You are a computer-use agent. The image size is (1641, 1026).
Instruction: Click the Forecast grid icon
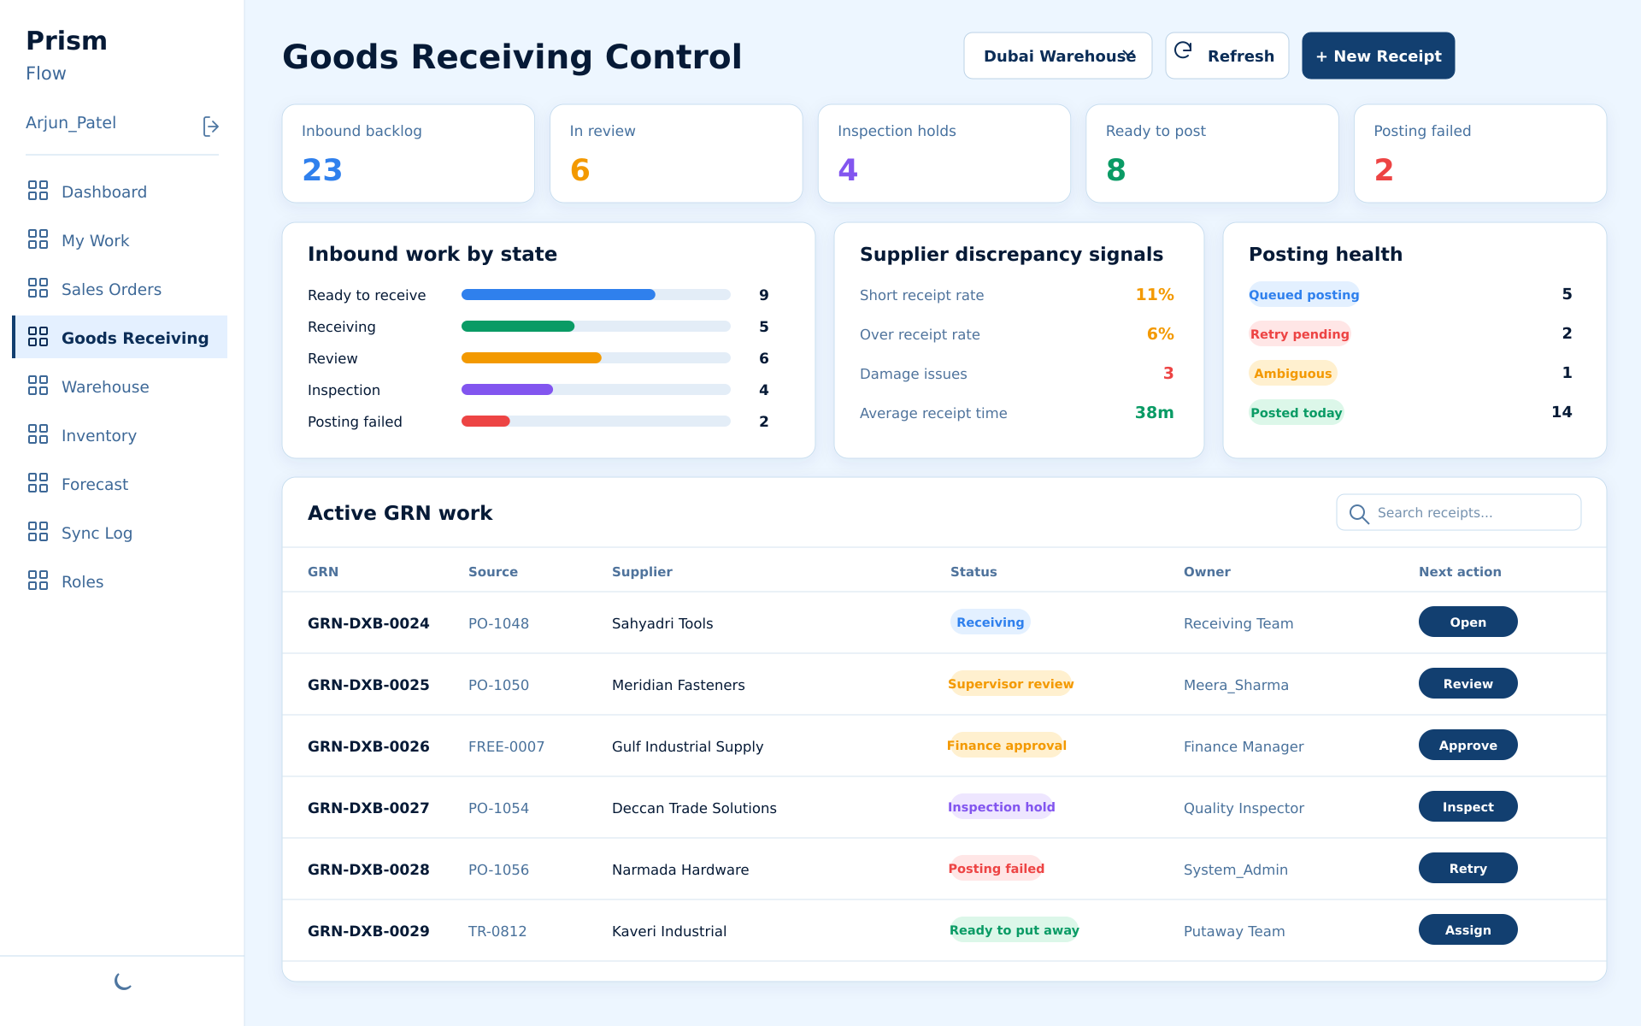coord(38,483)
